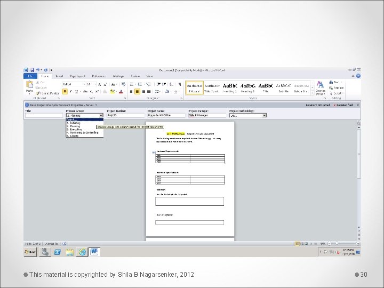The image size is (384, 288).
Task: Toggle Show/Hide paragraph marks
Action: pyautogui.click(x=180, y=84)
